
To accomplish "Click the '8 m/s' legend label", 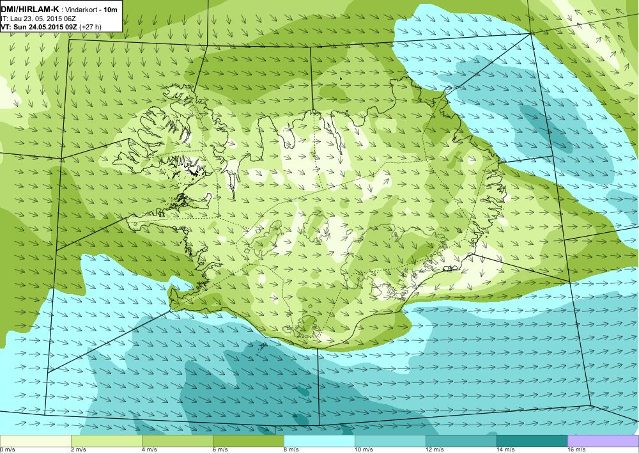I will 291,450.
